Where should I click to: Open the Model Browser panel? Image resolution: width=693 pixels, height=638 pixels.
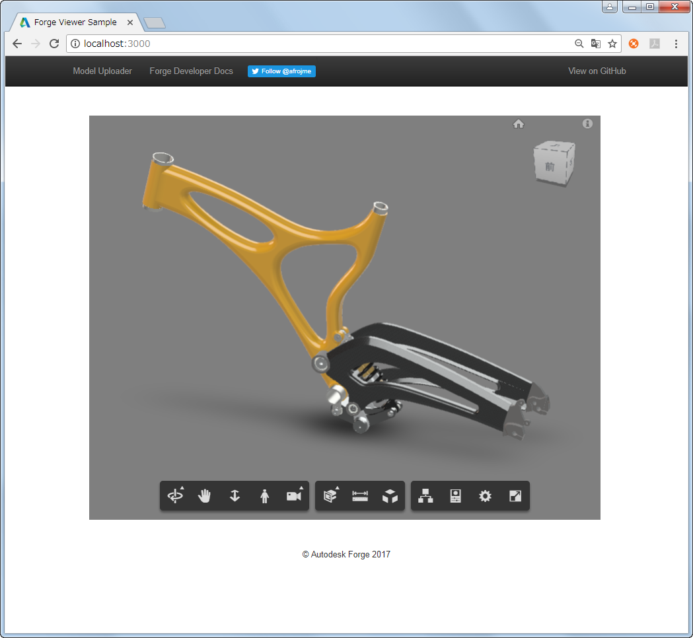(x=425, y=496)
